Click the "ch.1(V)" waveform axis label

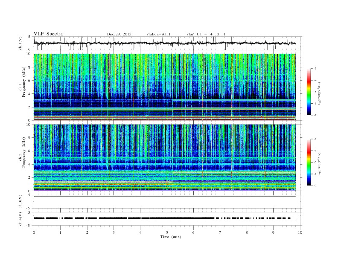pyautogui.click(x=20, y=43)
